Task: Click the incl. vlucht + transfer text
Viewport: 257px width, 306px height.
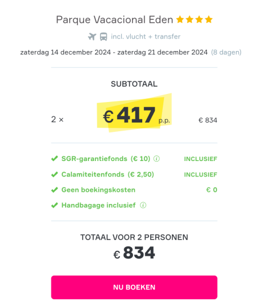Action: point(146,37)
